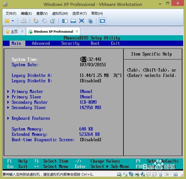
Task: Open the 虚拟机(M) menu
Action: point(60,14)
